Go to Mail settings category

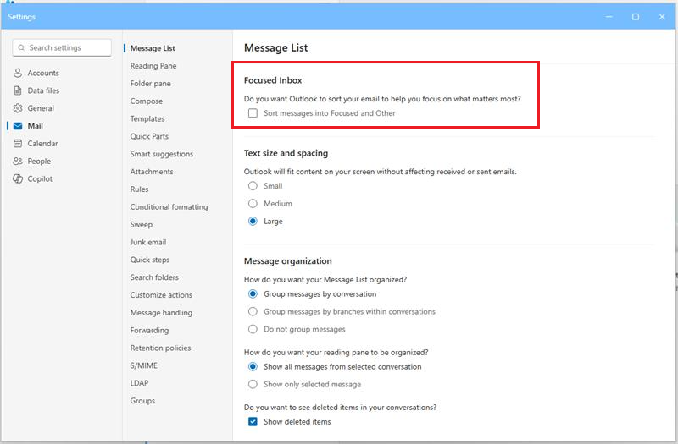click(x=35, y=126)
